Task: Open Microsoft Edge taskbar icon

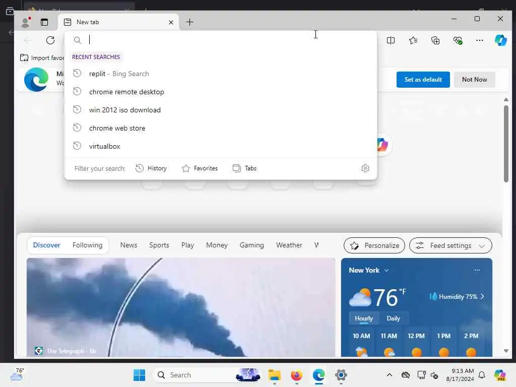Action: 318,375
